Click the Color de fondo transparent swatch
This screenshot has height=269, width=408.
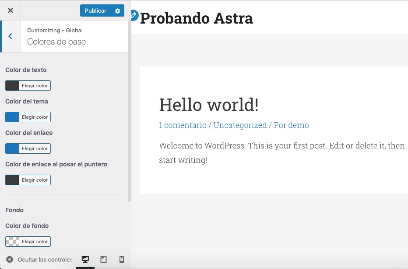click(12, 241)
